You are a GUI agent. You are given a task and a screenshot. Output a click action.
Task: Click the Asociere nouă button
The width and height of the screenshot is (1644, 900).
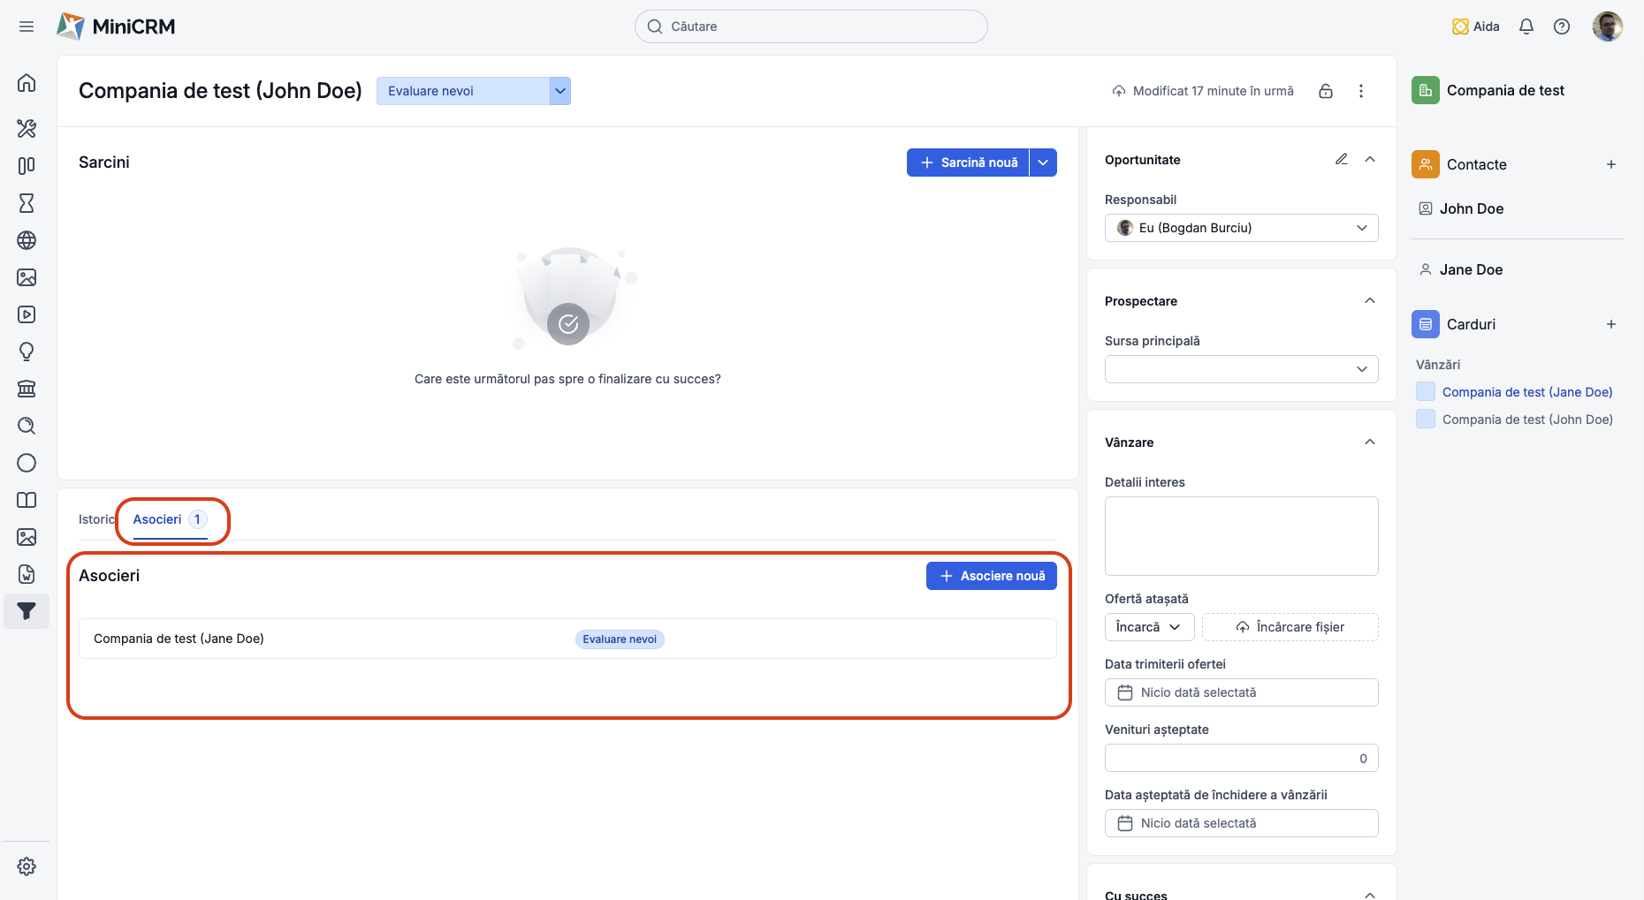coord(992,576)
